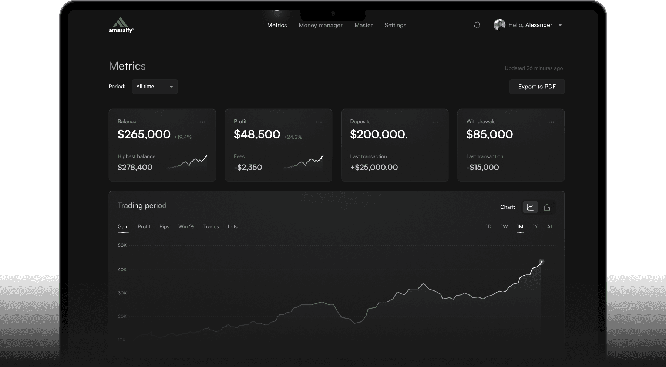Open the Deposits card options menu

tap(435, 122)
